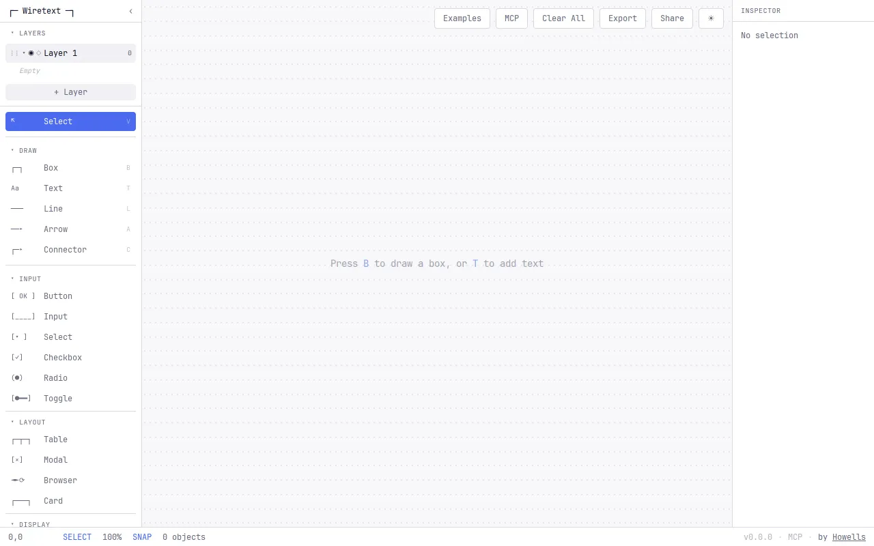
Task: Toggle the lock diamond on Layer 1
Action: 38,53
